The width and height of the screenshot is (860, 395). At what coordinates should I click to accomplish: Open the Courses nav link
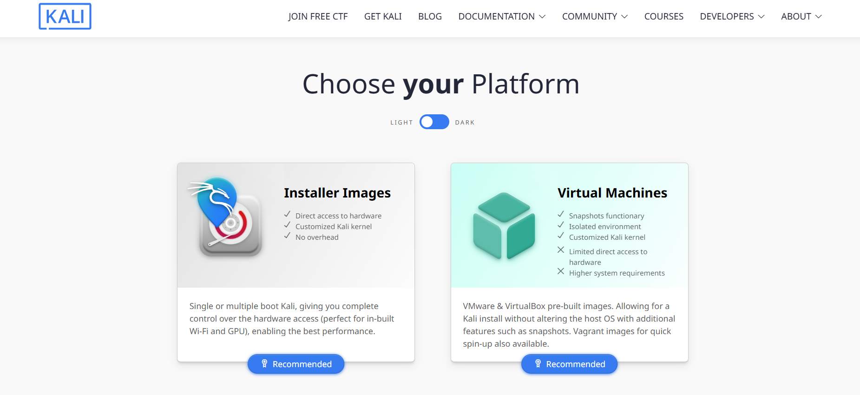tap(663, 16)
